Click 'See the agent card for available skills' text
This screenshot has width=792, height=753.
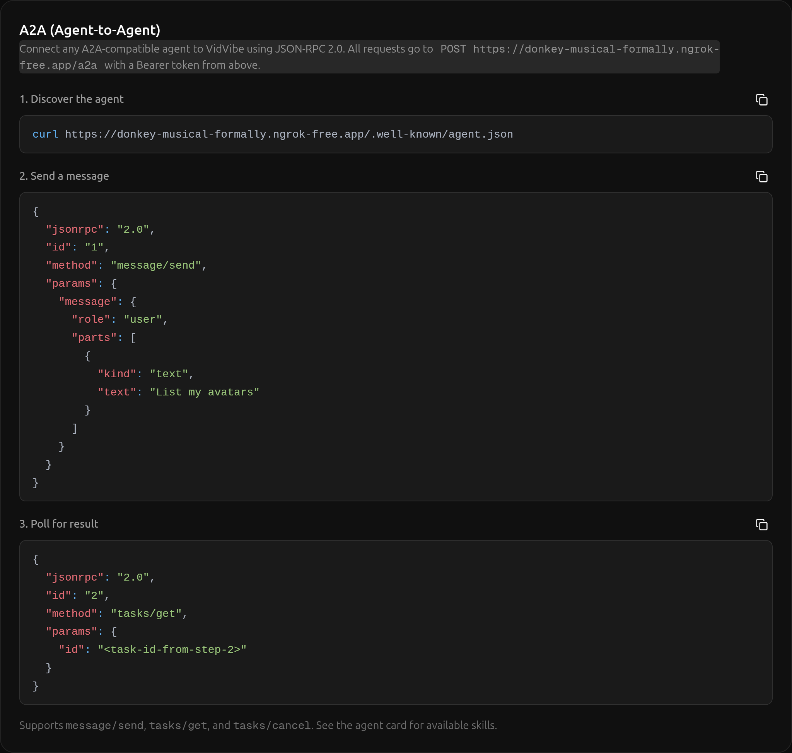(x=406, y=725)
